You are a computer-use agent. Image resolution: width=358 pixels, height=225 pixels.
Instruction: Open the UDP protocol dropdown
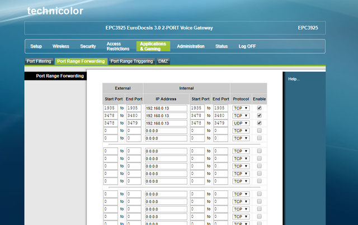click(x=241, y=123)
